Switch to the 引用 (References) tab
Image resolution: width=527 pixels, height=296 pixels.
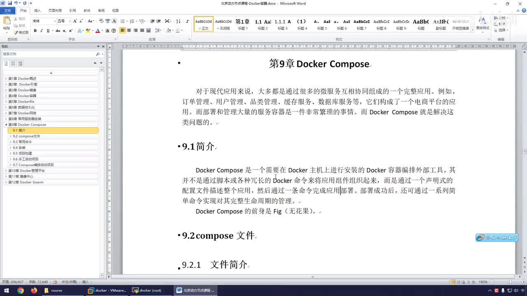[72, 10]
